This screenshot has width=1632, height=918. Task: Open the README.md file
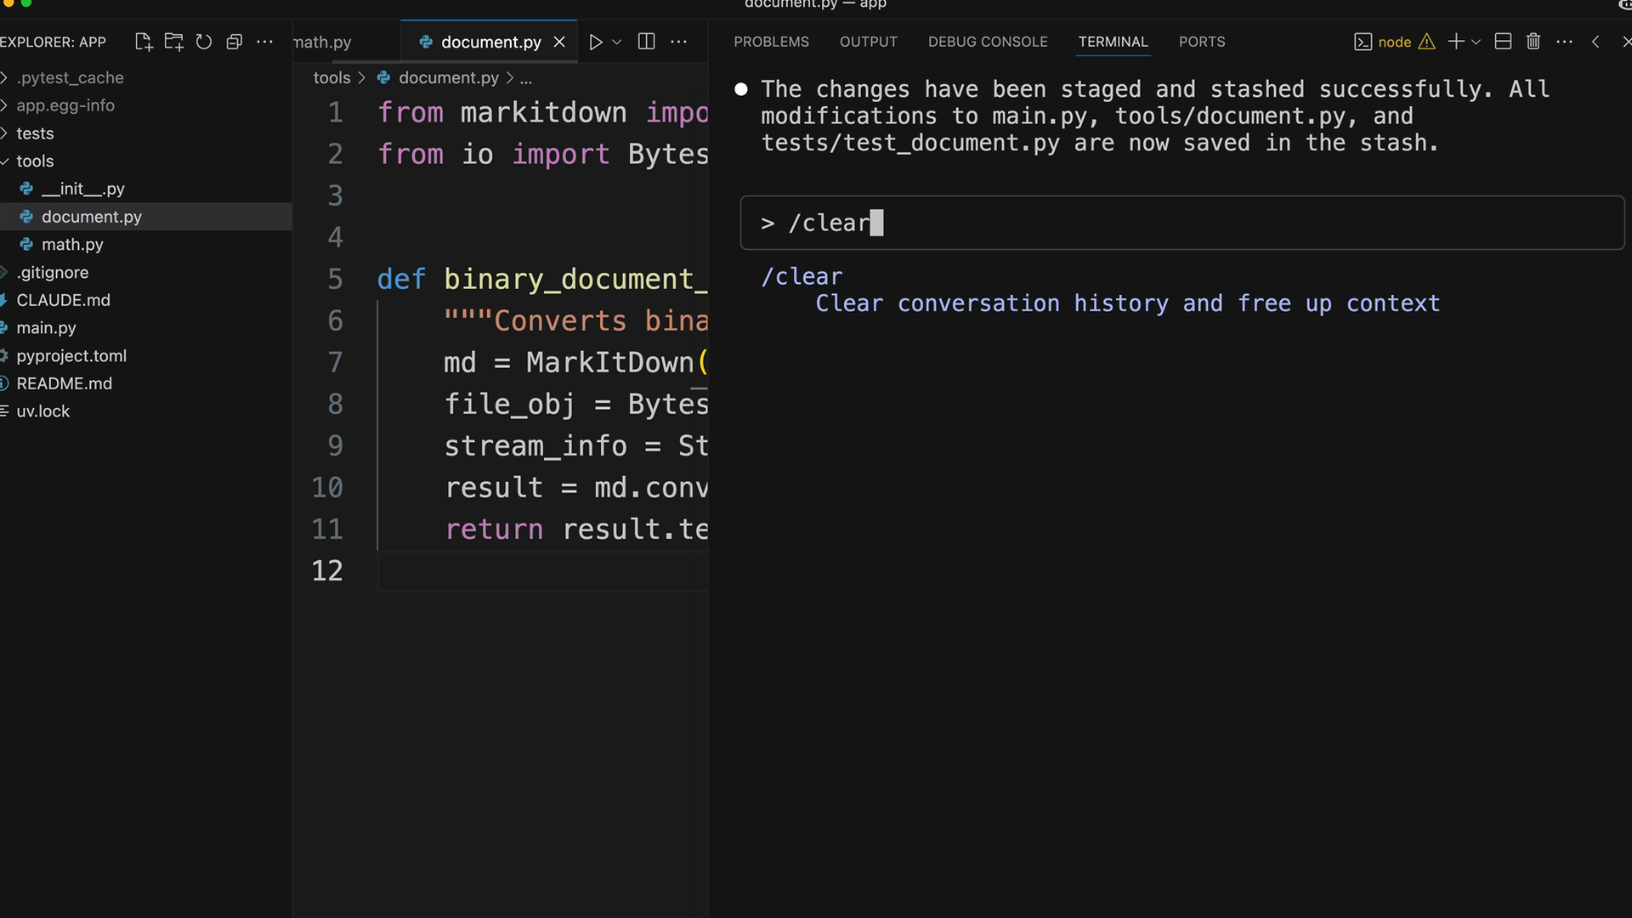(x=146, y=383)
